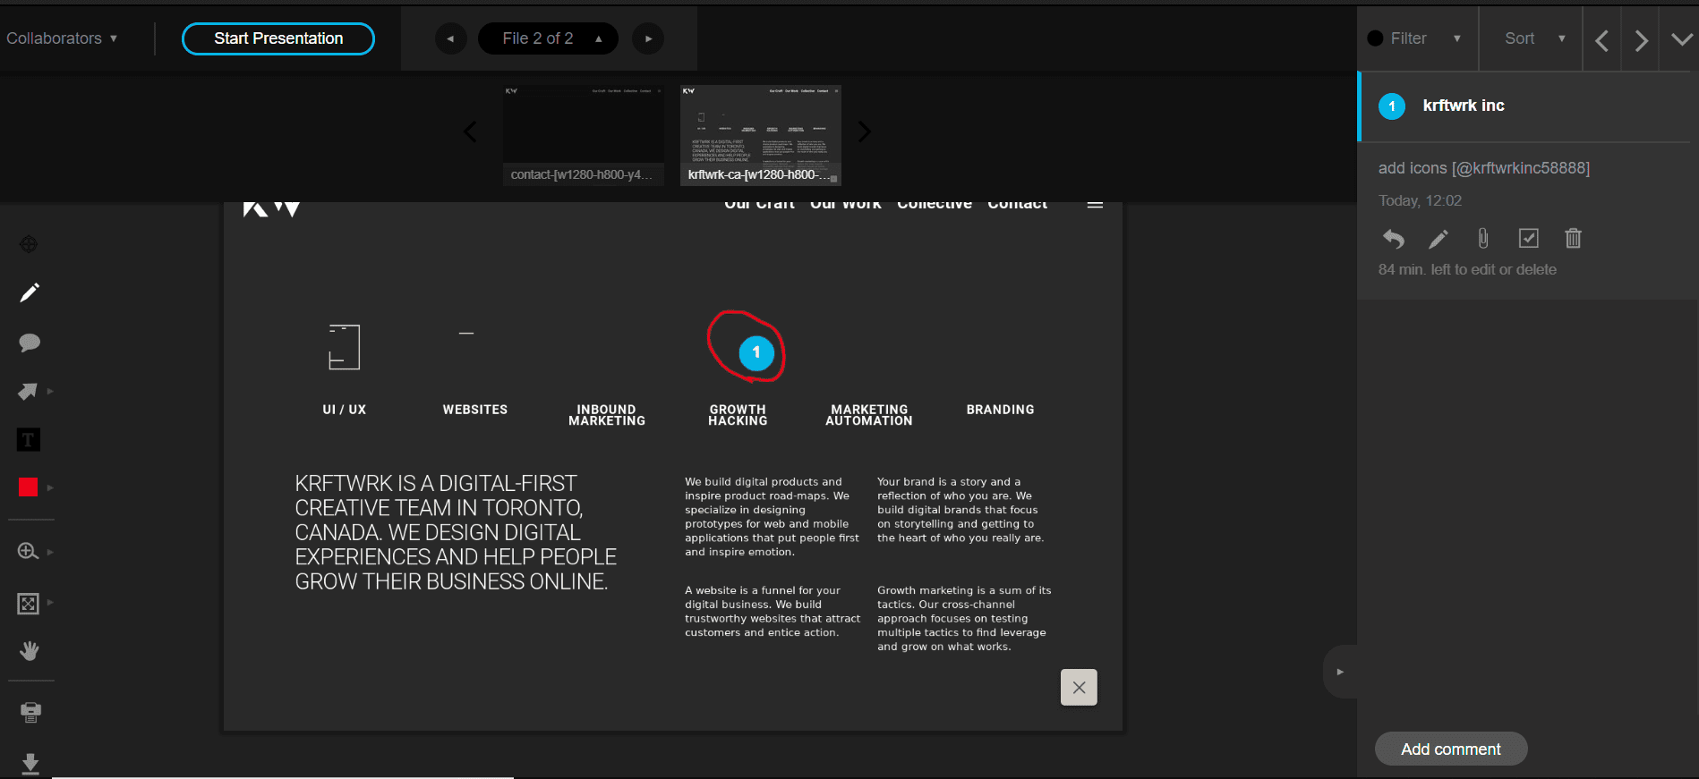Screen dimensions: 1699x779
Task: Click the Add comment button
Action: pyautogui.click(x=1451, y=749)
